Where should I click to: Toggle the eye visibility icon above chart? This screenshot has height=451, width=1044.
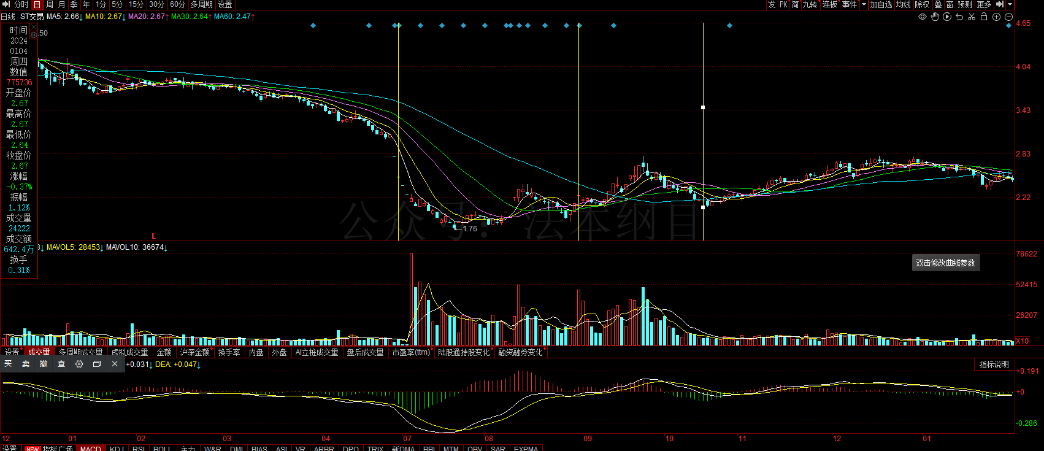tap(922, 17)
